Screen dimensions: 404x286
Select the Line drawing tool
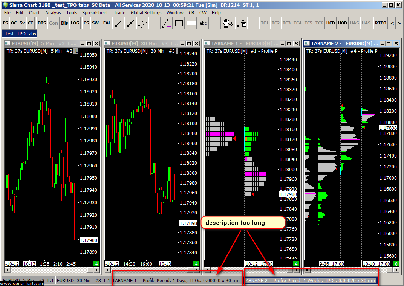tap(119, 23)
